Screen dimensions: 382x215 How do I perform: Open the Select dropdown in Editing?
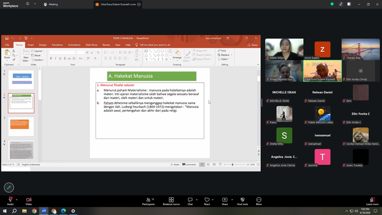click(224, 59)
